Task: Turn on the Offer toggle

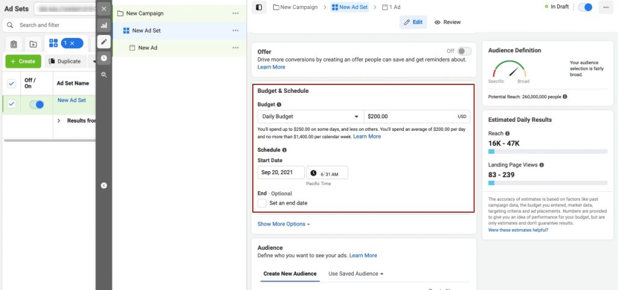Action: click(464, 51)
